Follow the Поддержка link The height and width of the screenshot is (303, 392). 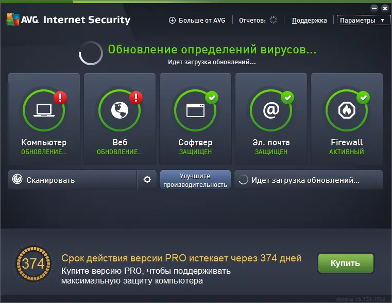[x=309, y=21]
